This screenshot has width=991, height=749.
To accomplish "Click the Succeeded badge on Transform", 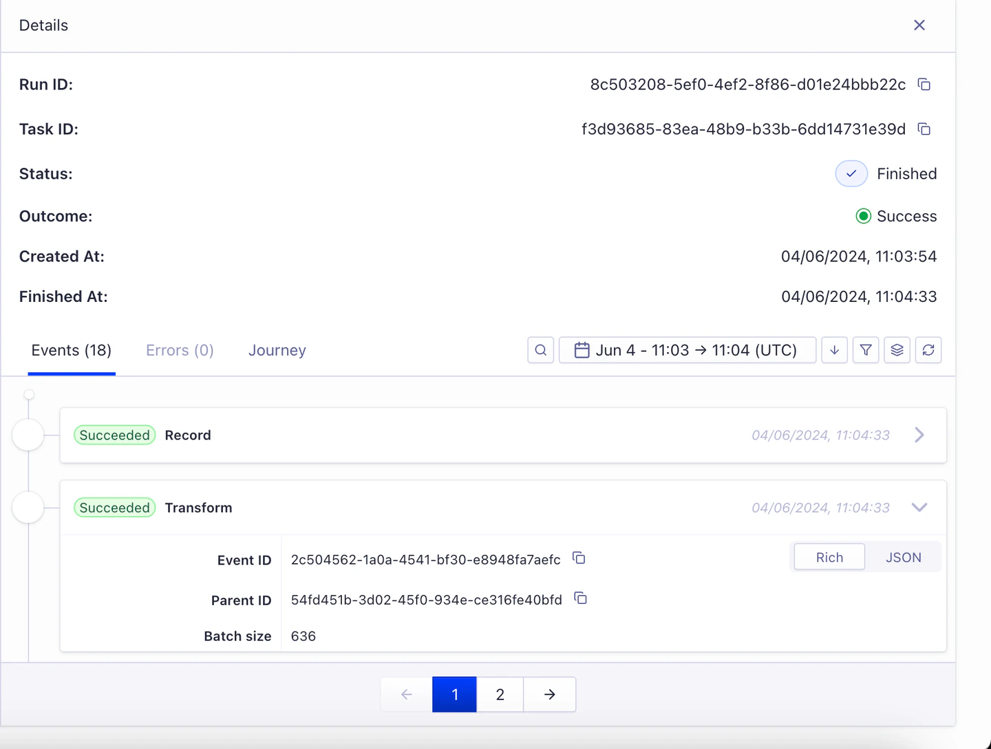I will tap(115, 508).
